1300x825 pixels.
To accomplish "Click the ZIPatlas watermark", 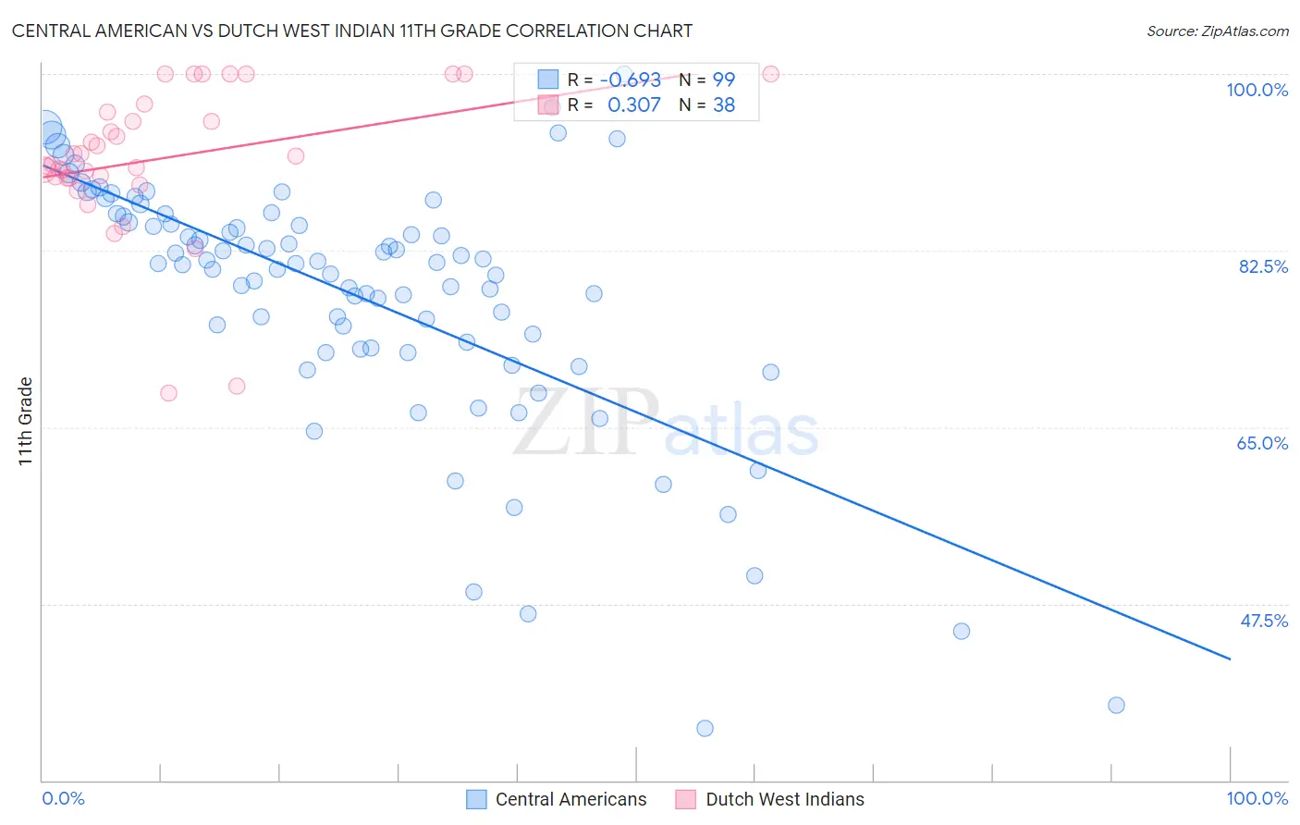I will (x=666, y=424).
